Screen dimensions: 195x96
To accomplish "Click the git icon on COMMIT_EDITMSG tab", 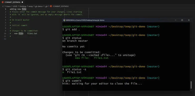I will (x=3, y=2).
